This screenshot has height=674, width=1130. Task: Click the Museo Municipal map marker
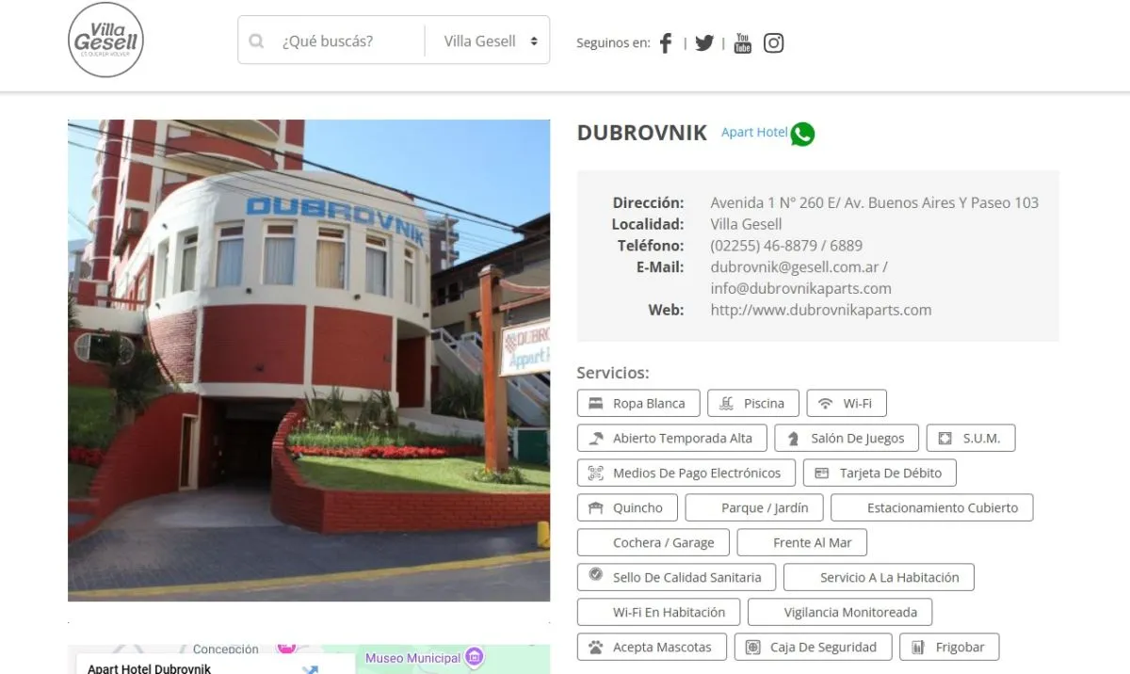[x=475, y=657]
